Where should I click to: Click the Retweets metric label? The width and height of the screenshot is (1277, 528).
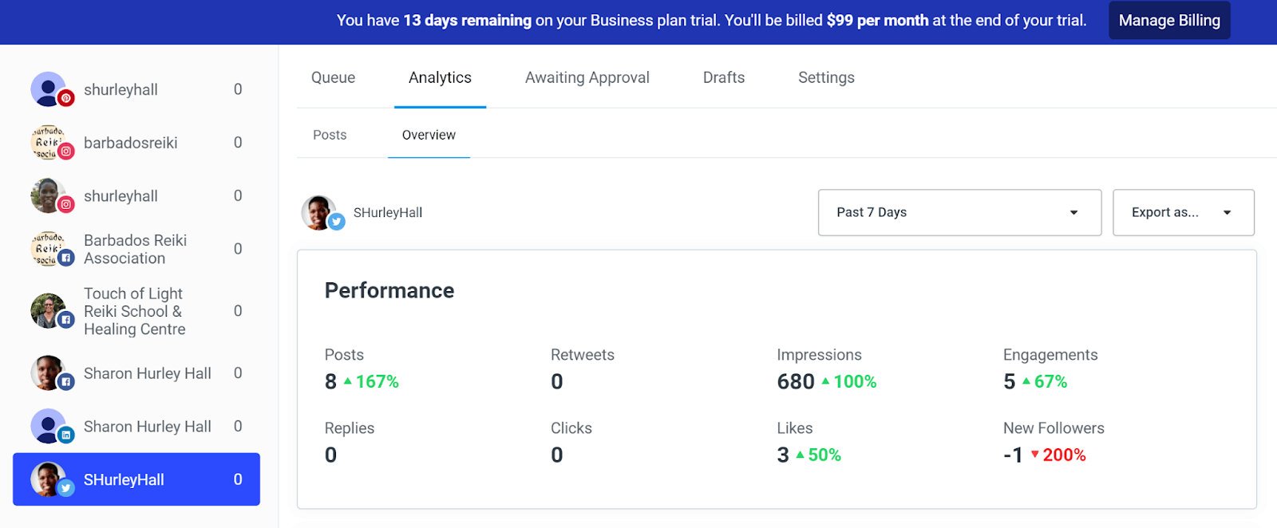point(583,355)
